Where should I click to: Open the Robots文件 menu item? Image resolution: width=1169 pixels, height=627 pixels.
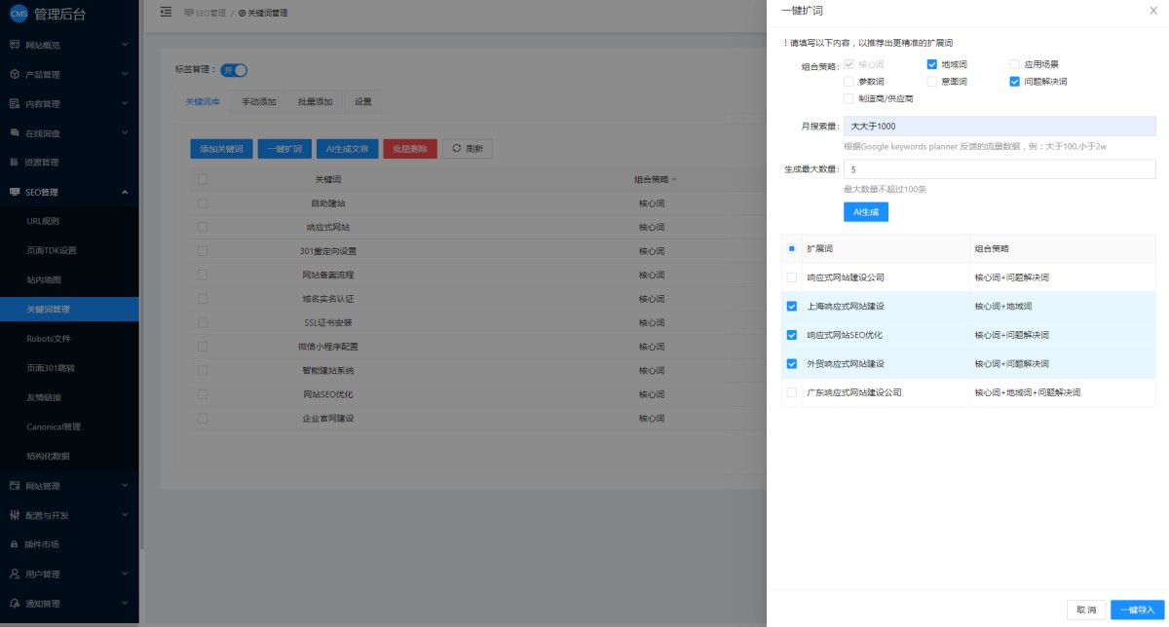(48, 339)
